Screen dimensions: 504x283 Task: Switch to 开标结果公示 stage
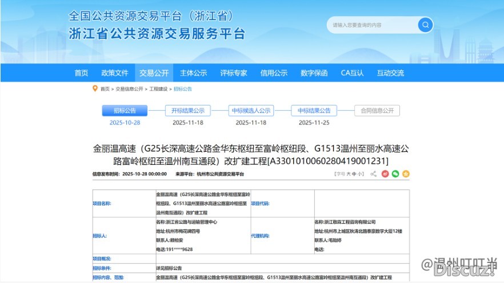click(x=188, y=111)
